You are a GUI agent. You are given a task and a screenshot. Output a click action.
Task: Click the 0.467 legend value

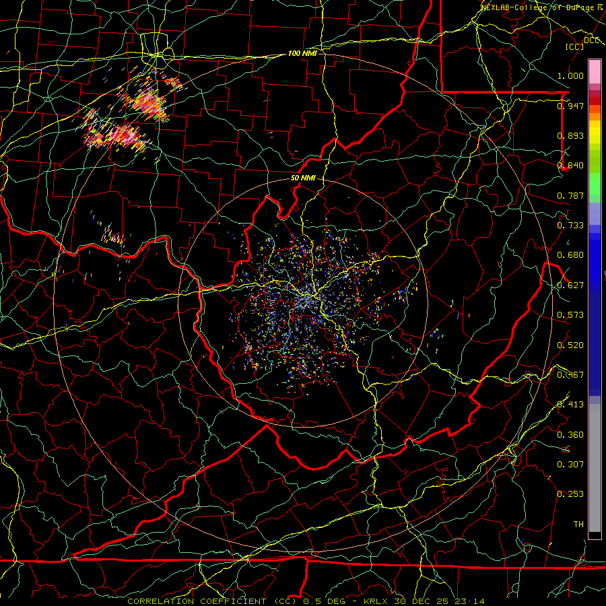[x=570, y=375]
